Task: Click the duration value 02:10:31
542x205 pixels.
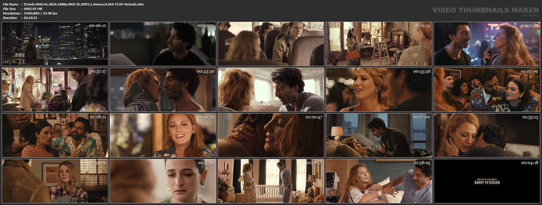Action: [x=30, y=18]
